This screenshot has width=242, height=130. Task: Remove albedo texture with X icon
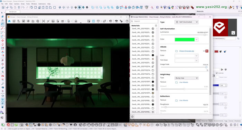pos(204,51)
